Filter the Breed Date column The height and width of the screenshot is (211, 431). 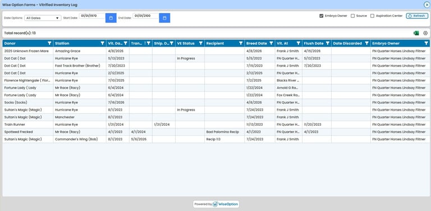pos(271,43)
